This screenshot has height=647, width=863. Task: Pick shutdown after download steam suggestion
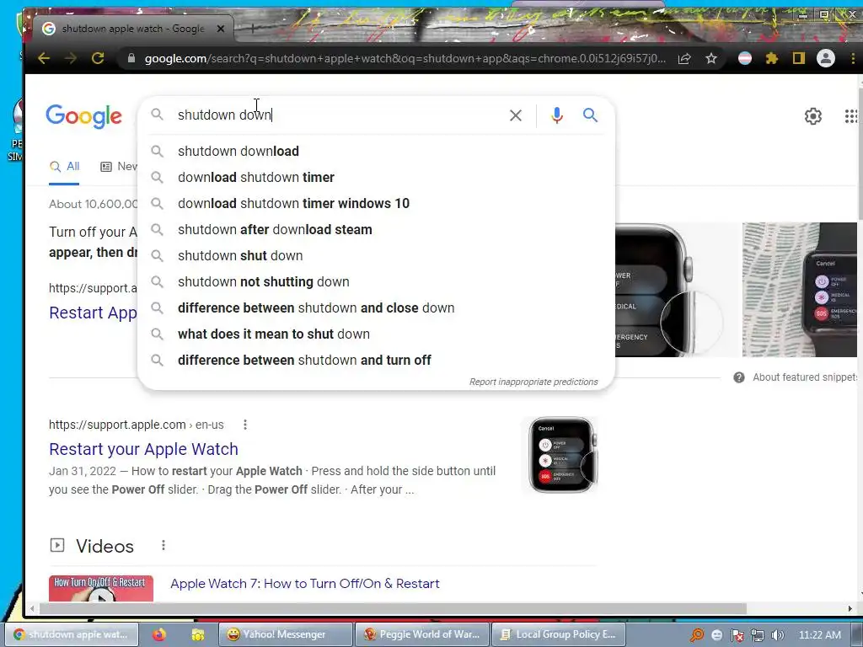[376, 229]
